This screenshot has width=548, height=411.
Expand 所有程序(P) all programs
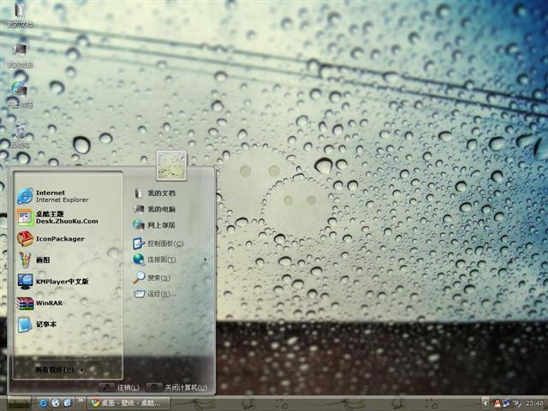(x=59, y=369)
